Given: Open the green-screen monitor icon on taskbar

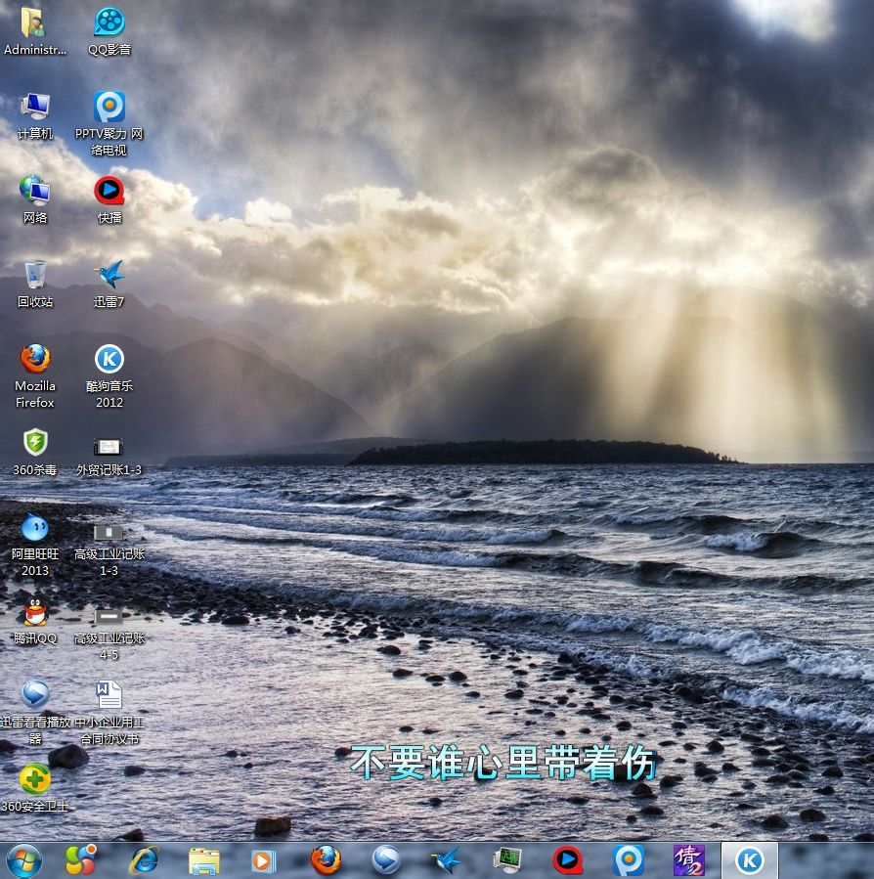Looking at the screenshot, I should pos(507,860).
